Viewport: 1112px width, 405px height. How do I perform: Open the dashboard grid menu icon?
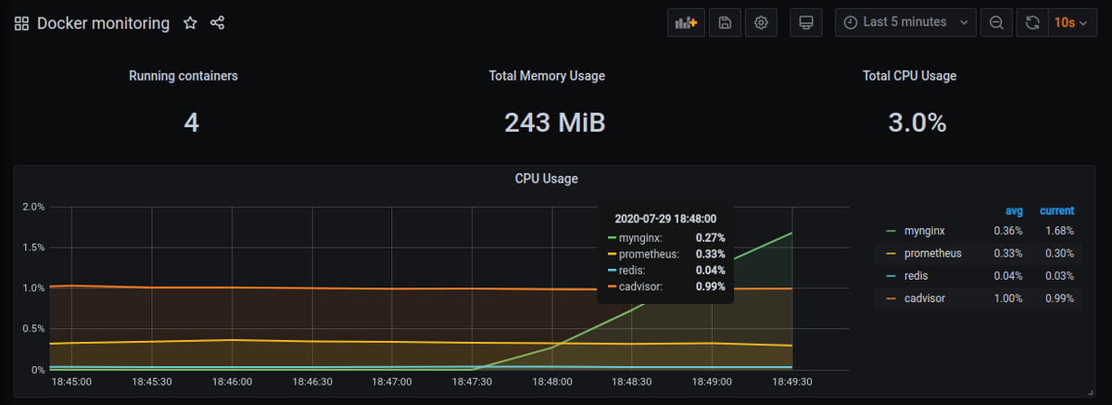tap(21, 24)
